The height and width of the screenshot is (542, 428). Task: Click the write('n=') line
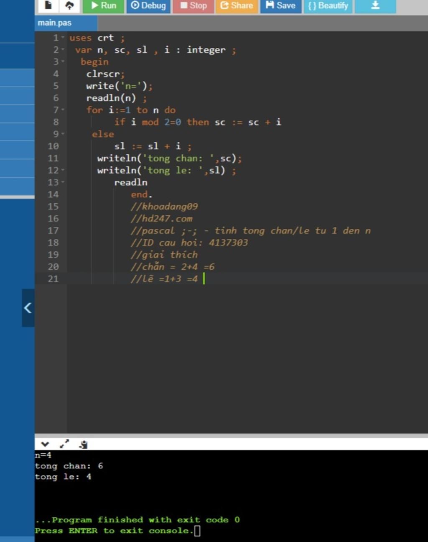[x=120, y=86]
